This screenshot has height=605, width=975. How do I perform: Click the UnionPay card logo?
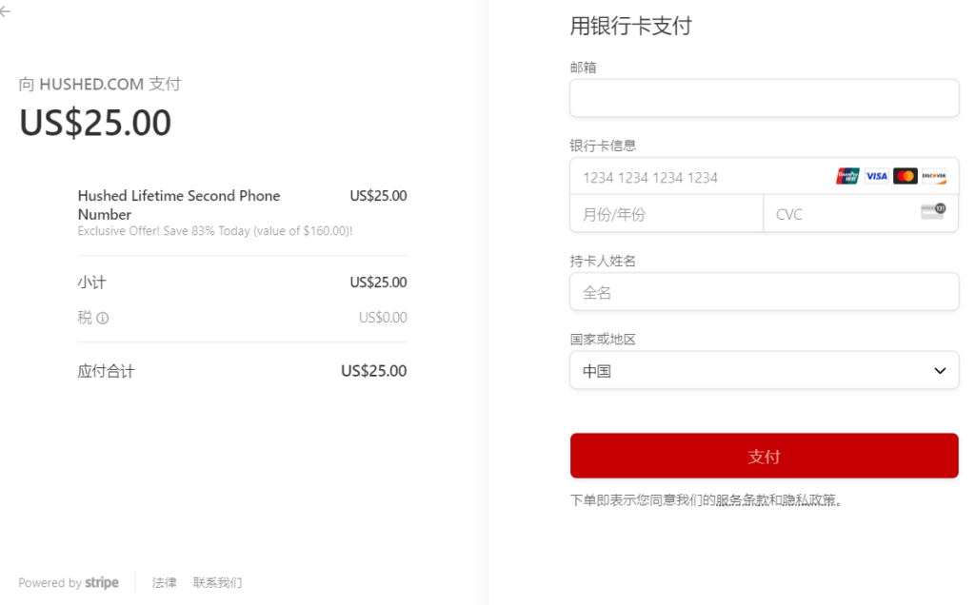pos(847,176)
